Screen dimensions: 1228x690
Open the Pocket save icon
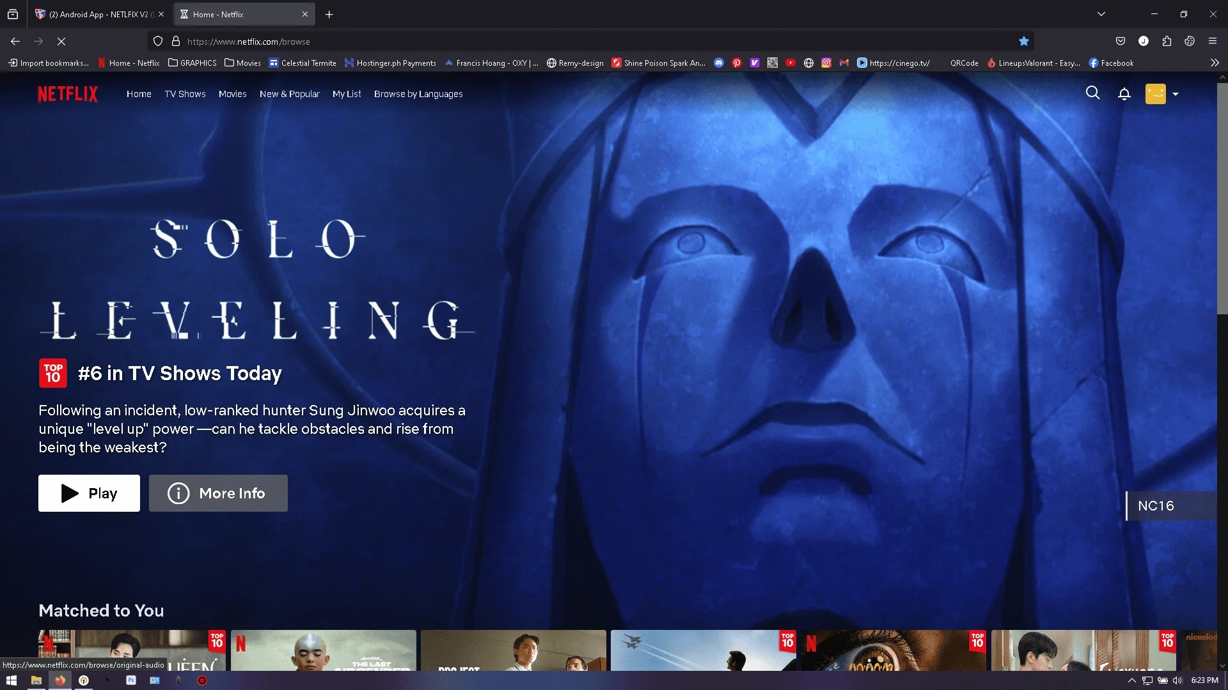[1121, 42]
